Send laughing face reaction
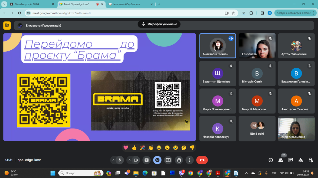 pyautogui.click(x=159, y=148)
